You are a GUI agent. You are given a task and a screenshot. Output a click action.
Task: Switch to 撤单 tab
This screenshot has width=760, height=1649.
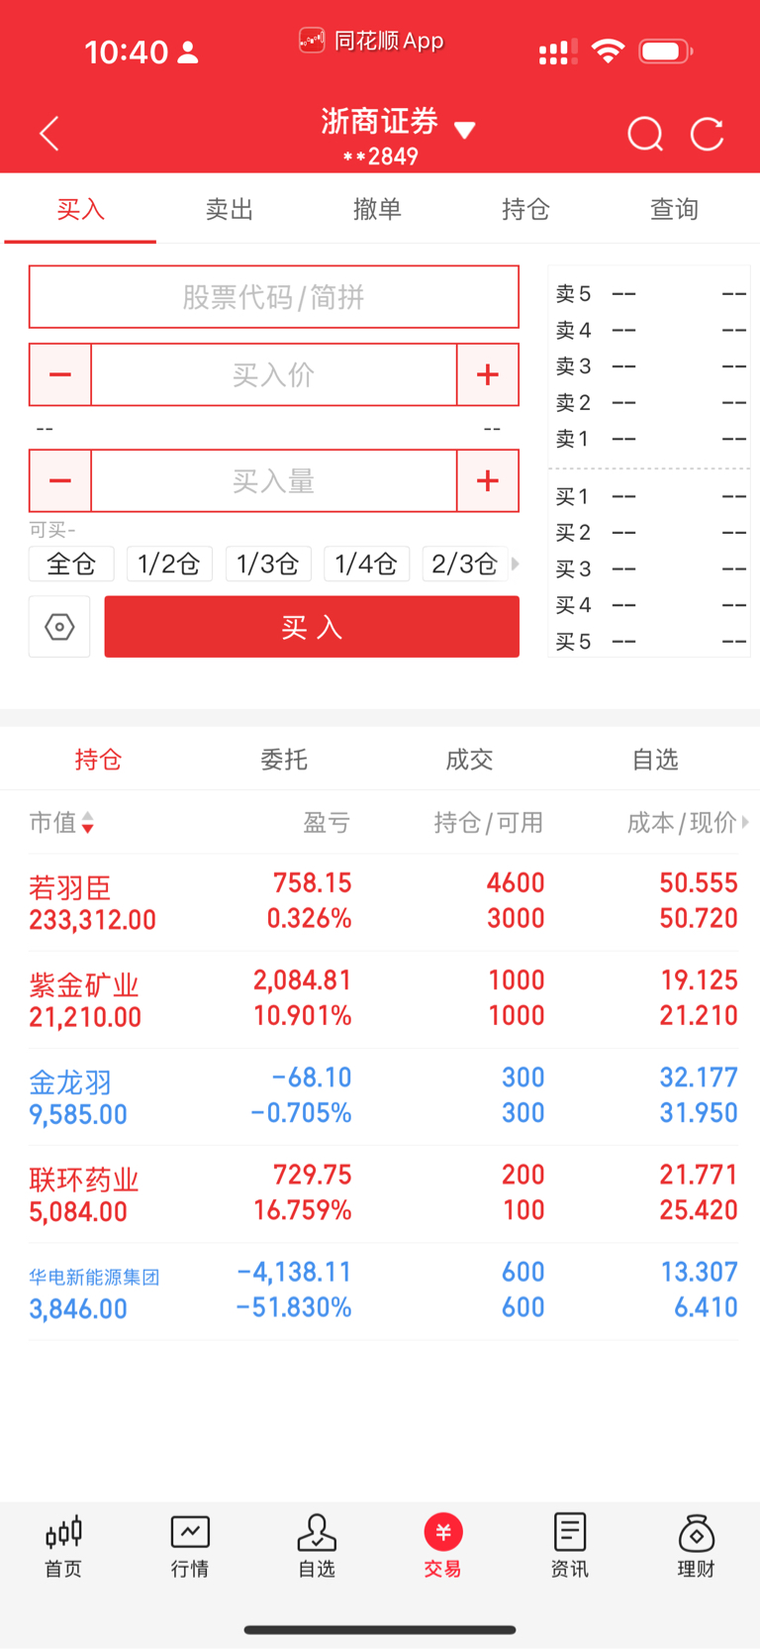coord(377,209)
